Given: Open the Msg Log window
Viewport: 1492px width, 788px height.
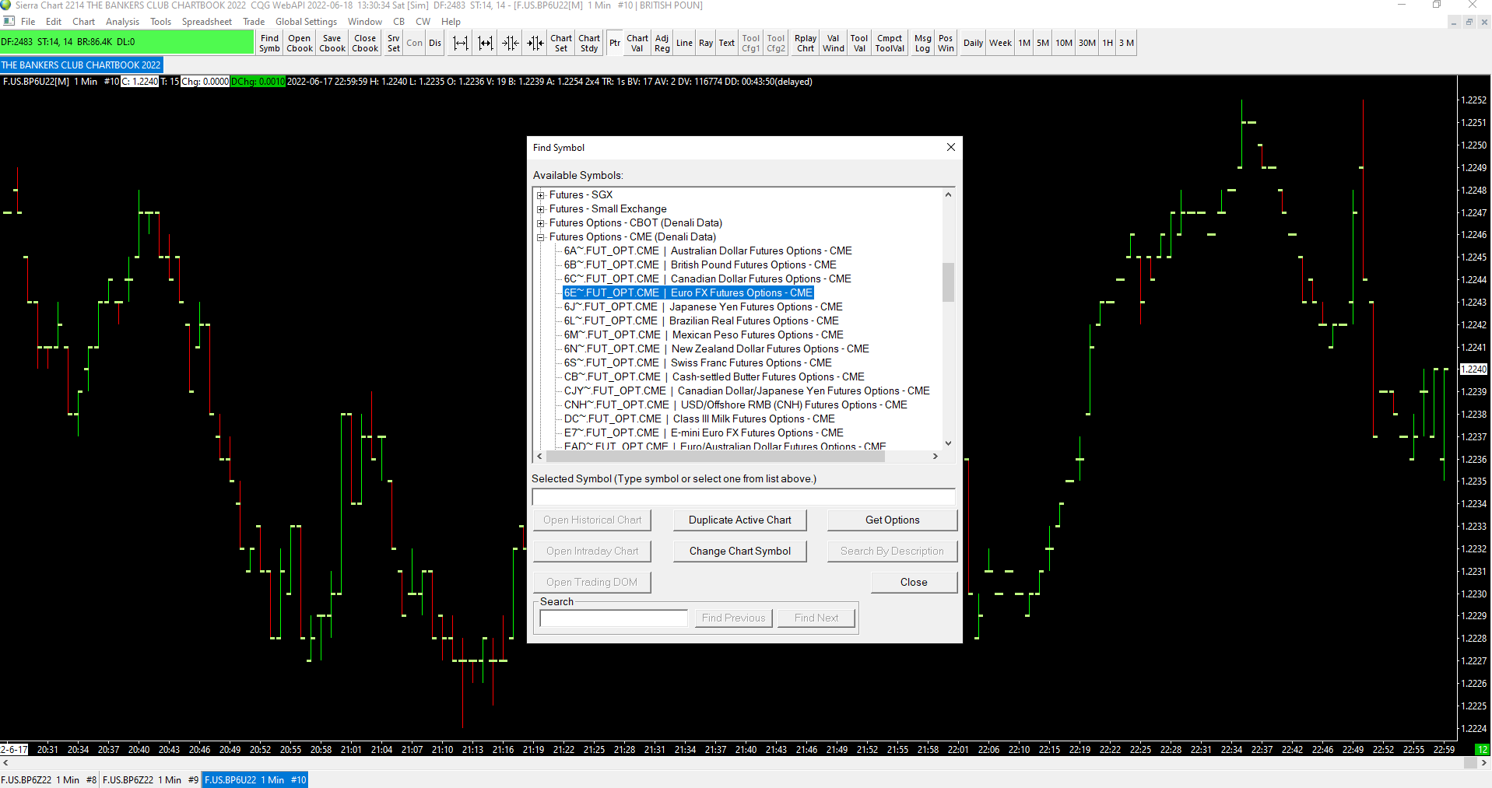Looking at the screenshot, I should coord(923,43).
